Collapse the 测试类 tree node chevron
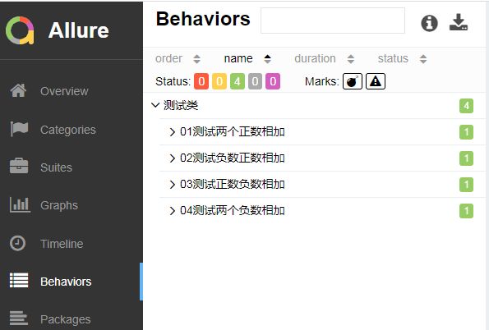 pos(155,105)
